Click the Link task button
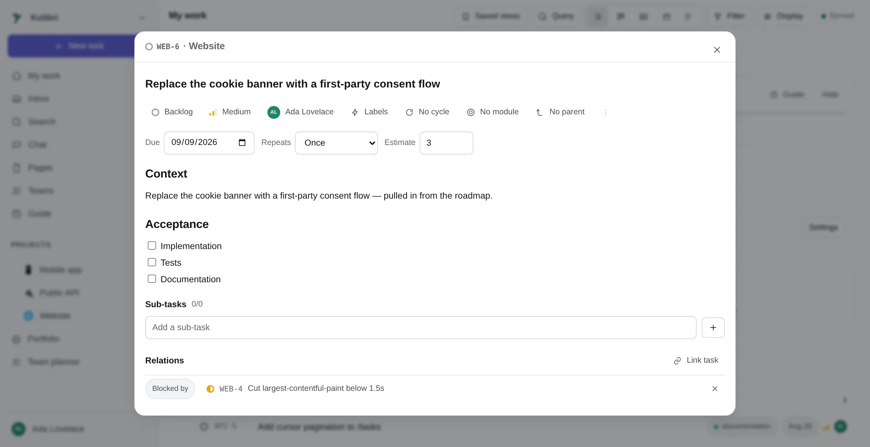This screenshot has width=870, height=447. point(696,360)
